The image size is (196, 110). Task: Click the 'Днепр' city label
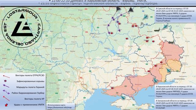coord(135,62)
